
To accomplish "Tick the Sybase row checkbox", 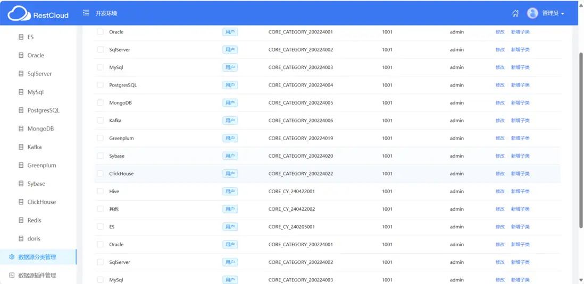I will [x=100, y=156].
